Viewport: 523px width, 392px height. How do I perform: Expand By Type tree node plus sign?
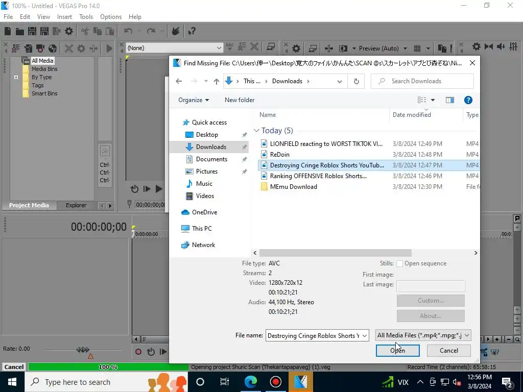point(16,78)
